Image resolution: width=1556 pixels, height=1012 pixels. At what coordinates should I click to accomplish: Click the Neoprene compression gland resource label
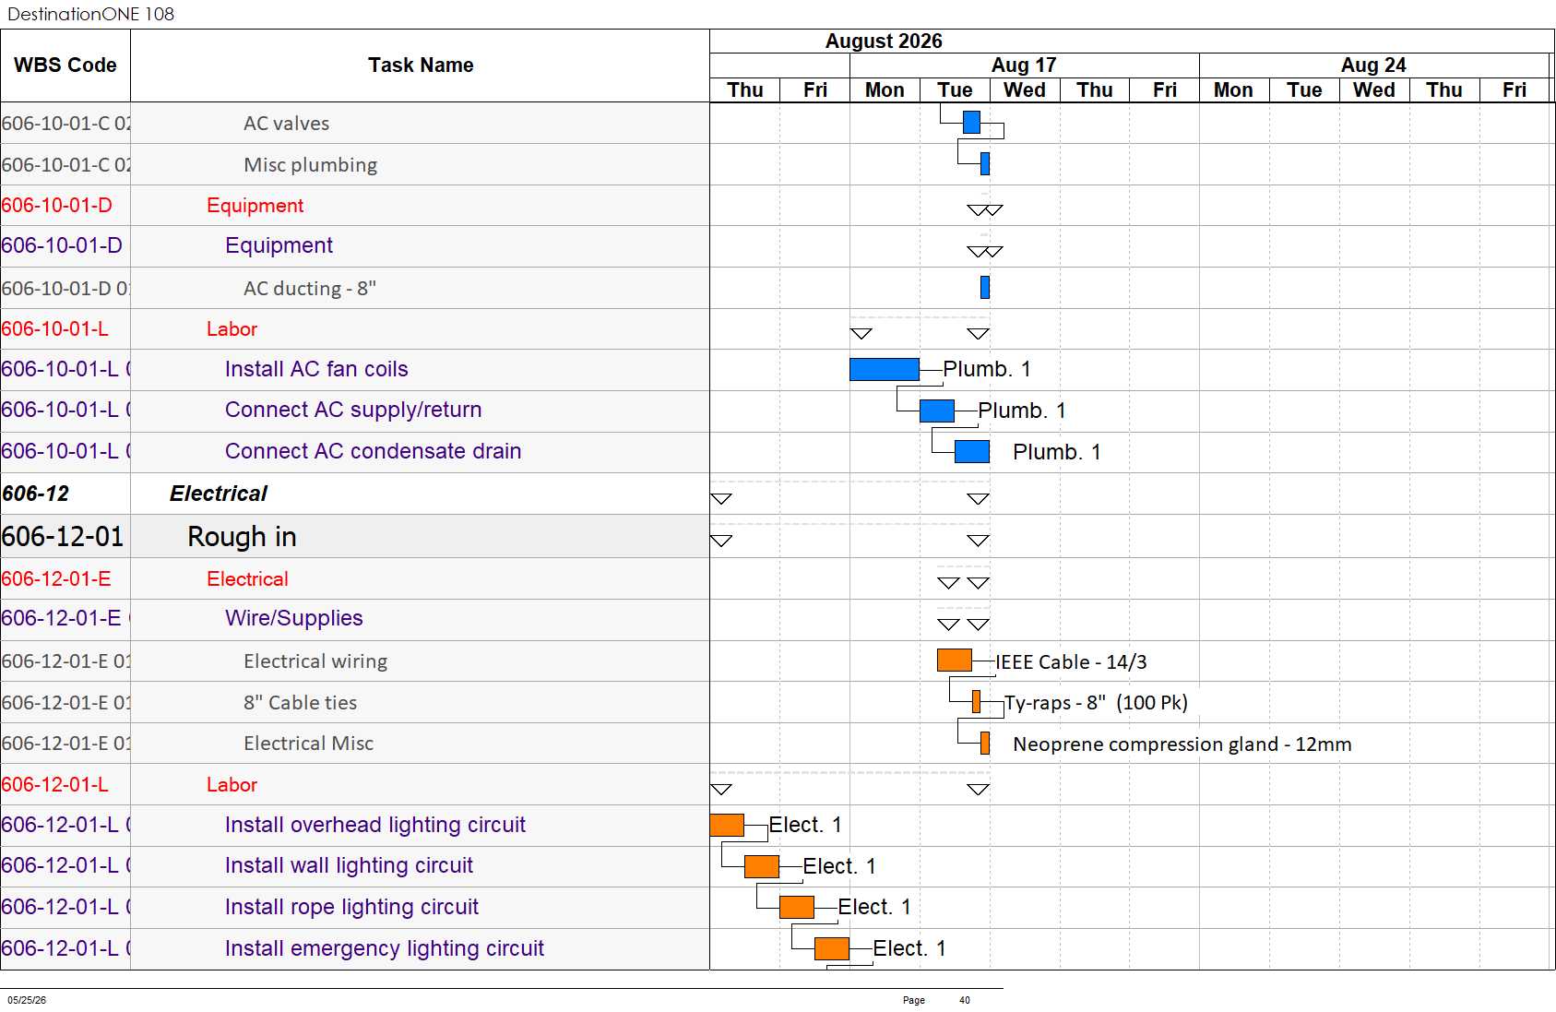point(1182,744)
